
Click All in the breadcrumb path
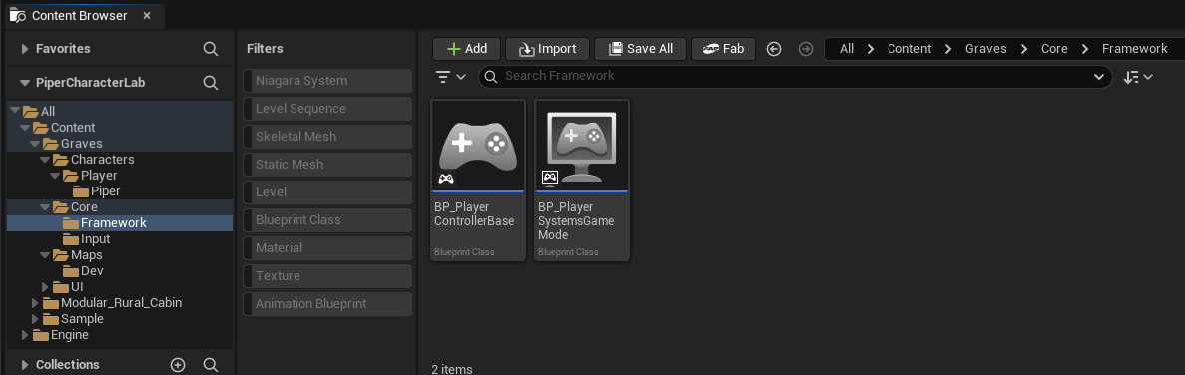point(847,49)
